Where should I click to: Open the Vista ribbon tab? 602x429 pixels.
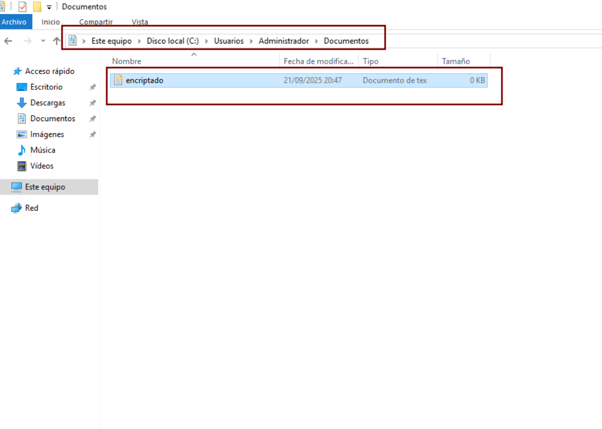click(140, 22)
